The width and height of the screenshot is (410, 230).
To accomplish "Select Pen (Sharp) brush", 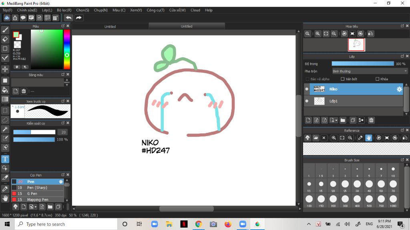I will tap(37, 188).
